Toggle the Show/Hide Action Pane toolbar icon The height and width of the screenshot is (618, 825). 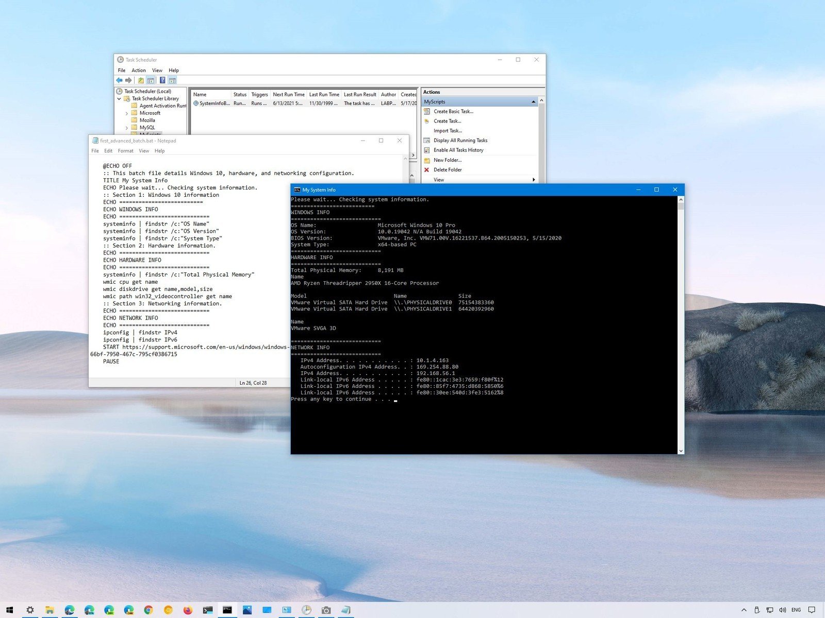tap(172, 80)
